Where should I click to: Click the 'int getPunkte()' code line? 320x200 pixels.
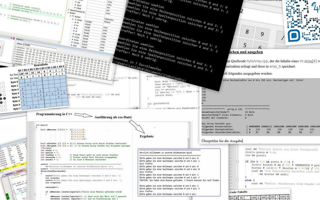pos(158,103)
